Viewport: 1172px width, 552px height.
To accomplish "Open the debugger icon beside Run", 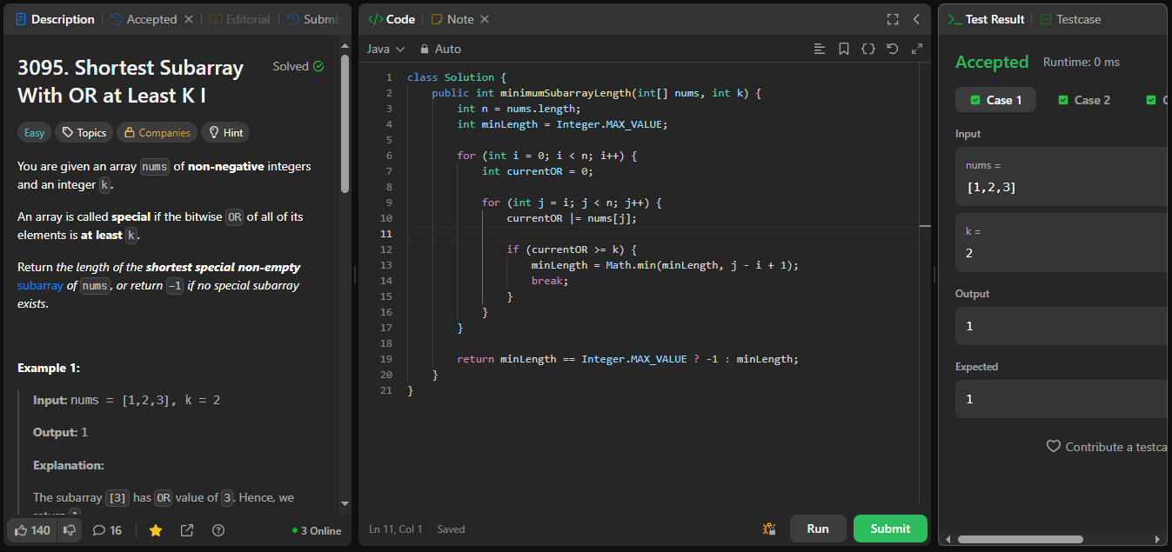I will 769,529.
